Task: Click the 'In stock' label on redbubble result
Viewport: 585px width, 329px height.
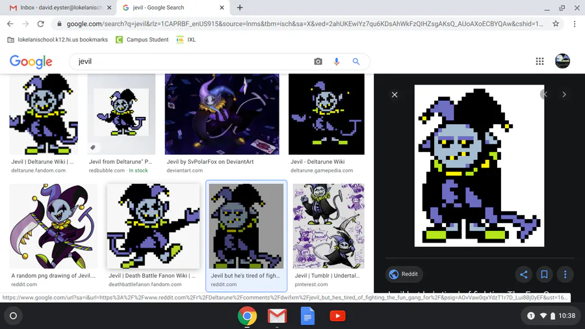Action: coord(138,170)
